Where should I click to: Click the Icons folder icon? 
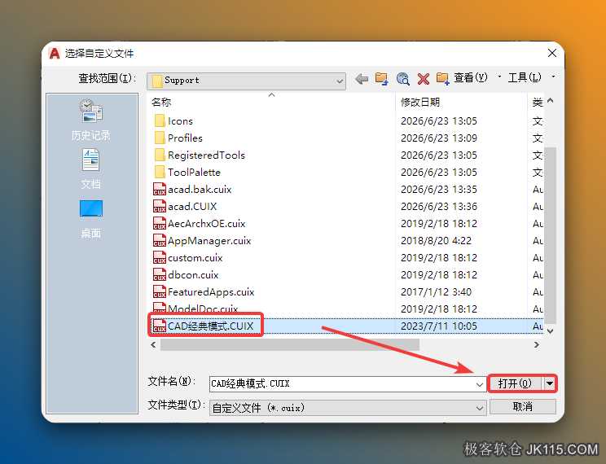(x=160, y=121)
